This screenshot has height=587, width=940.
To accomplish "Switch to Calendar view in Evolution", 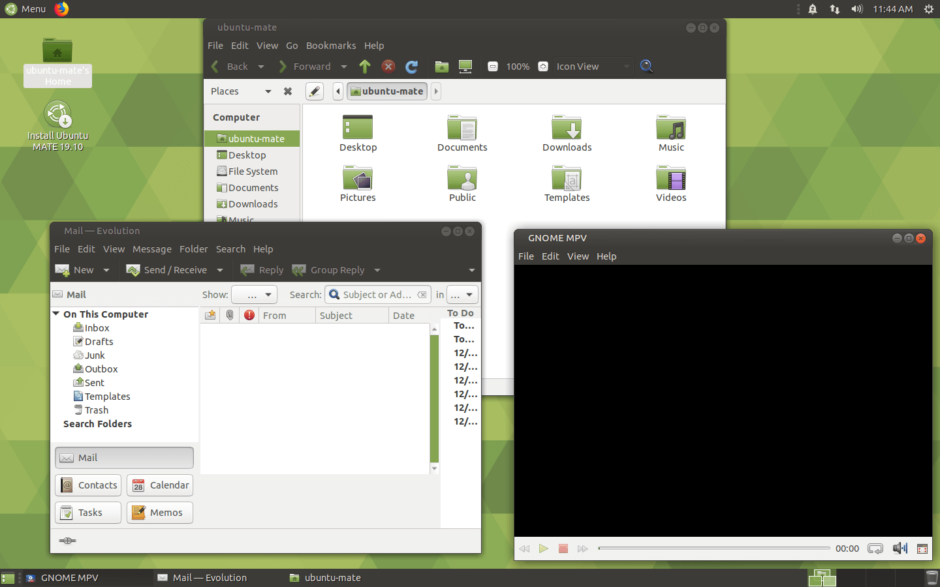I will click(x=160, y=485).
